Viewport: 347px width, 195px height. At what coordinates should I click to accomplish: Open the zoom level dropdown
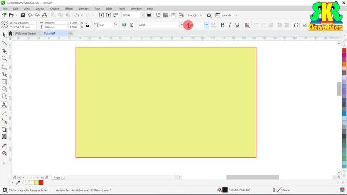[142, 15]
